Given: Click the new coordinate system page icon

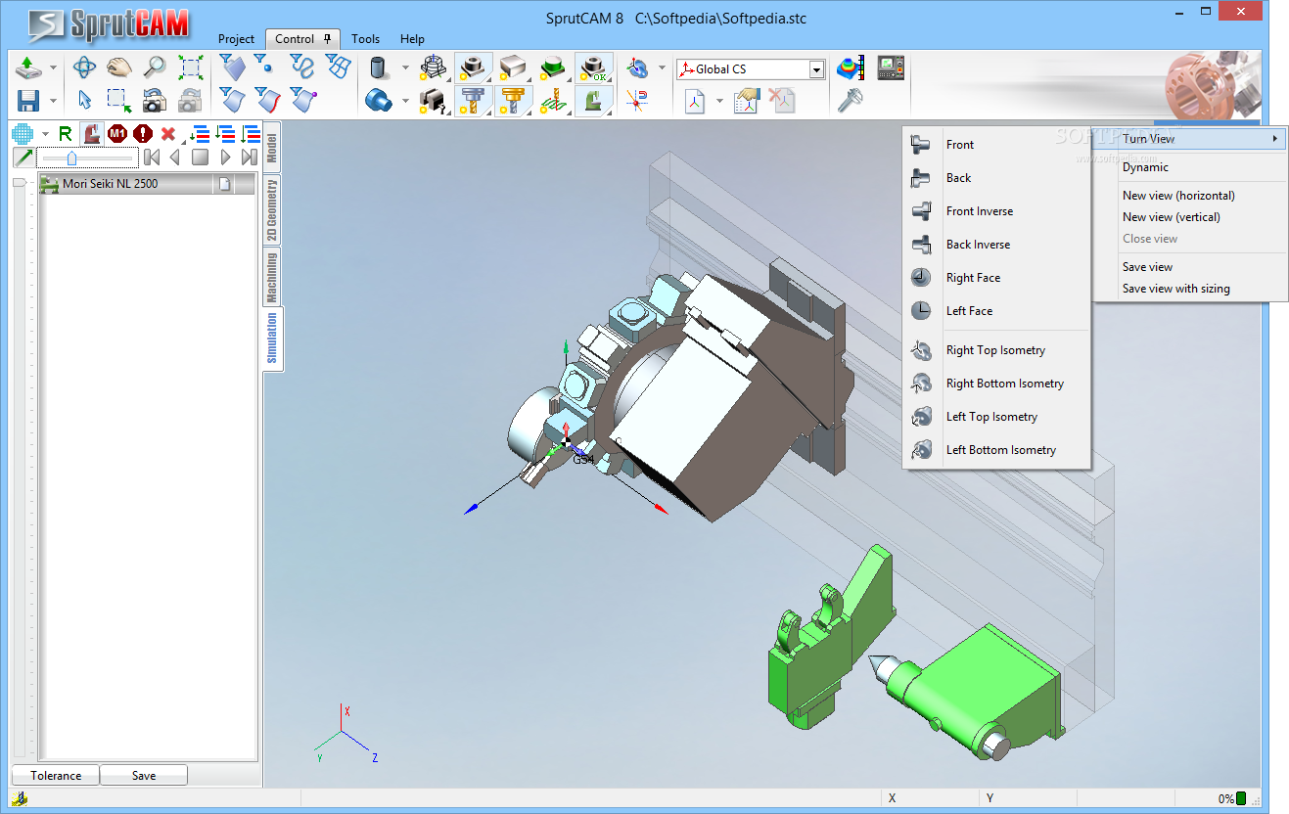Looking at the screenshot, I should [x=695, y=100].
